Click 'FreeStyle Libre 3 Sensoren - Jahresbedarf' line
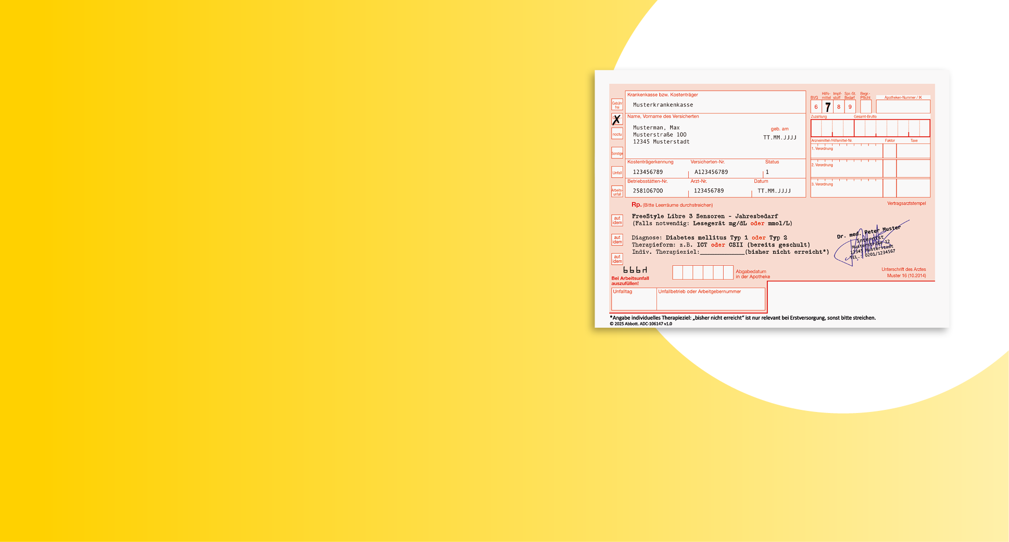 tap(705, 216)
